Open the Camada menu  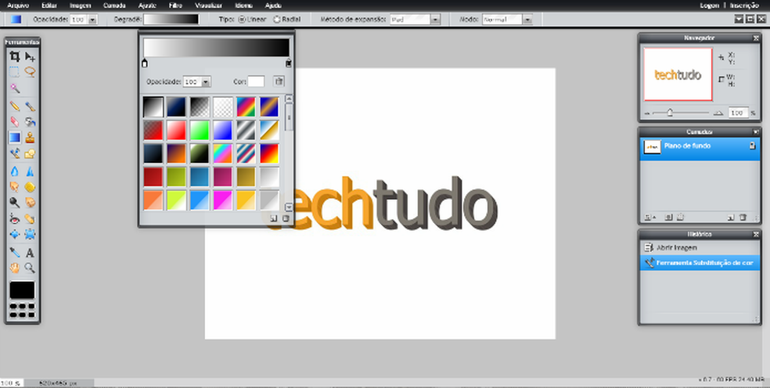114,5
